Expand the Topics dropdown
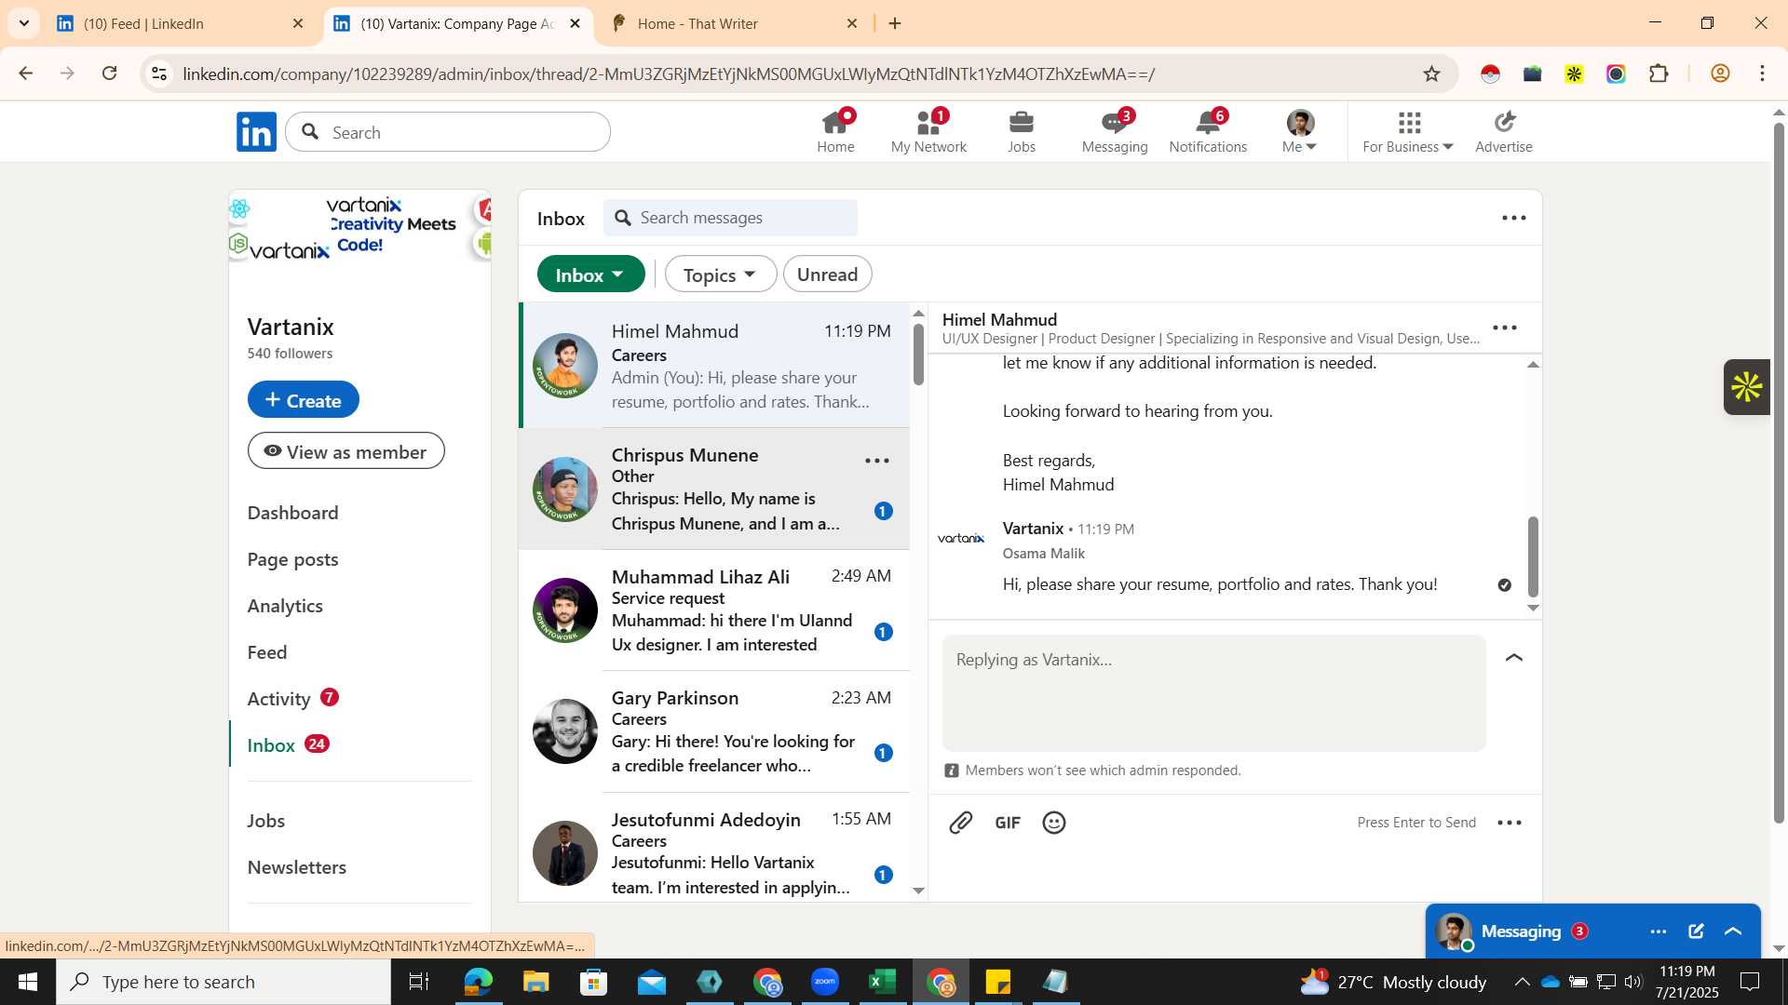Image resolution: width=1788 pixels, height=1005 pixels. point(720,275)
